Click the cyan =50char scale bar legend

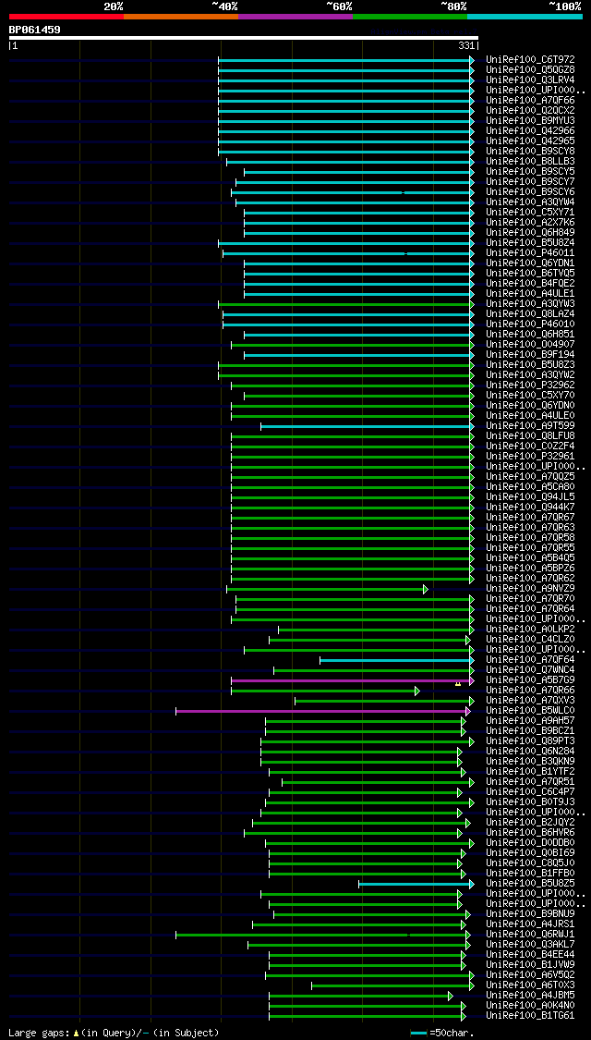pos(418,1034)
